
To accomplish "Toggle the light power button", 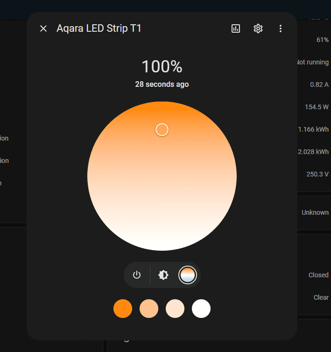I will 137,275.
